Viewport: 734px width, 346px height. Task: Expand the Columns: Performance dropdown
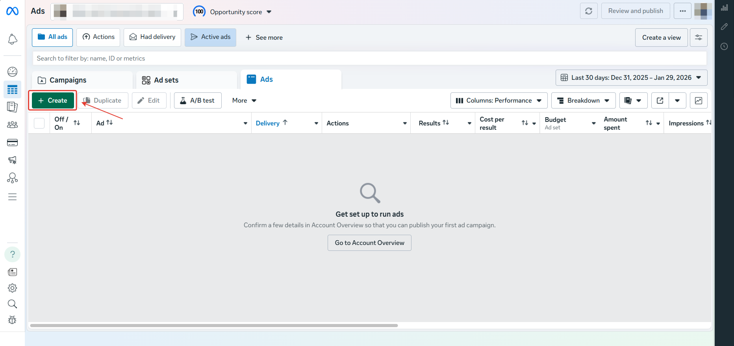pyautogui.click(x=499, y=101)
